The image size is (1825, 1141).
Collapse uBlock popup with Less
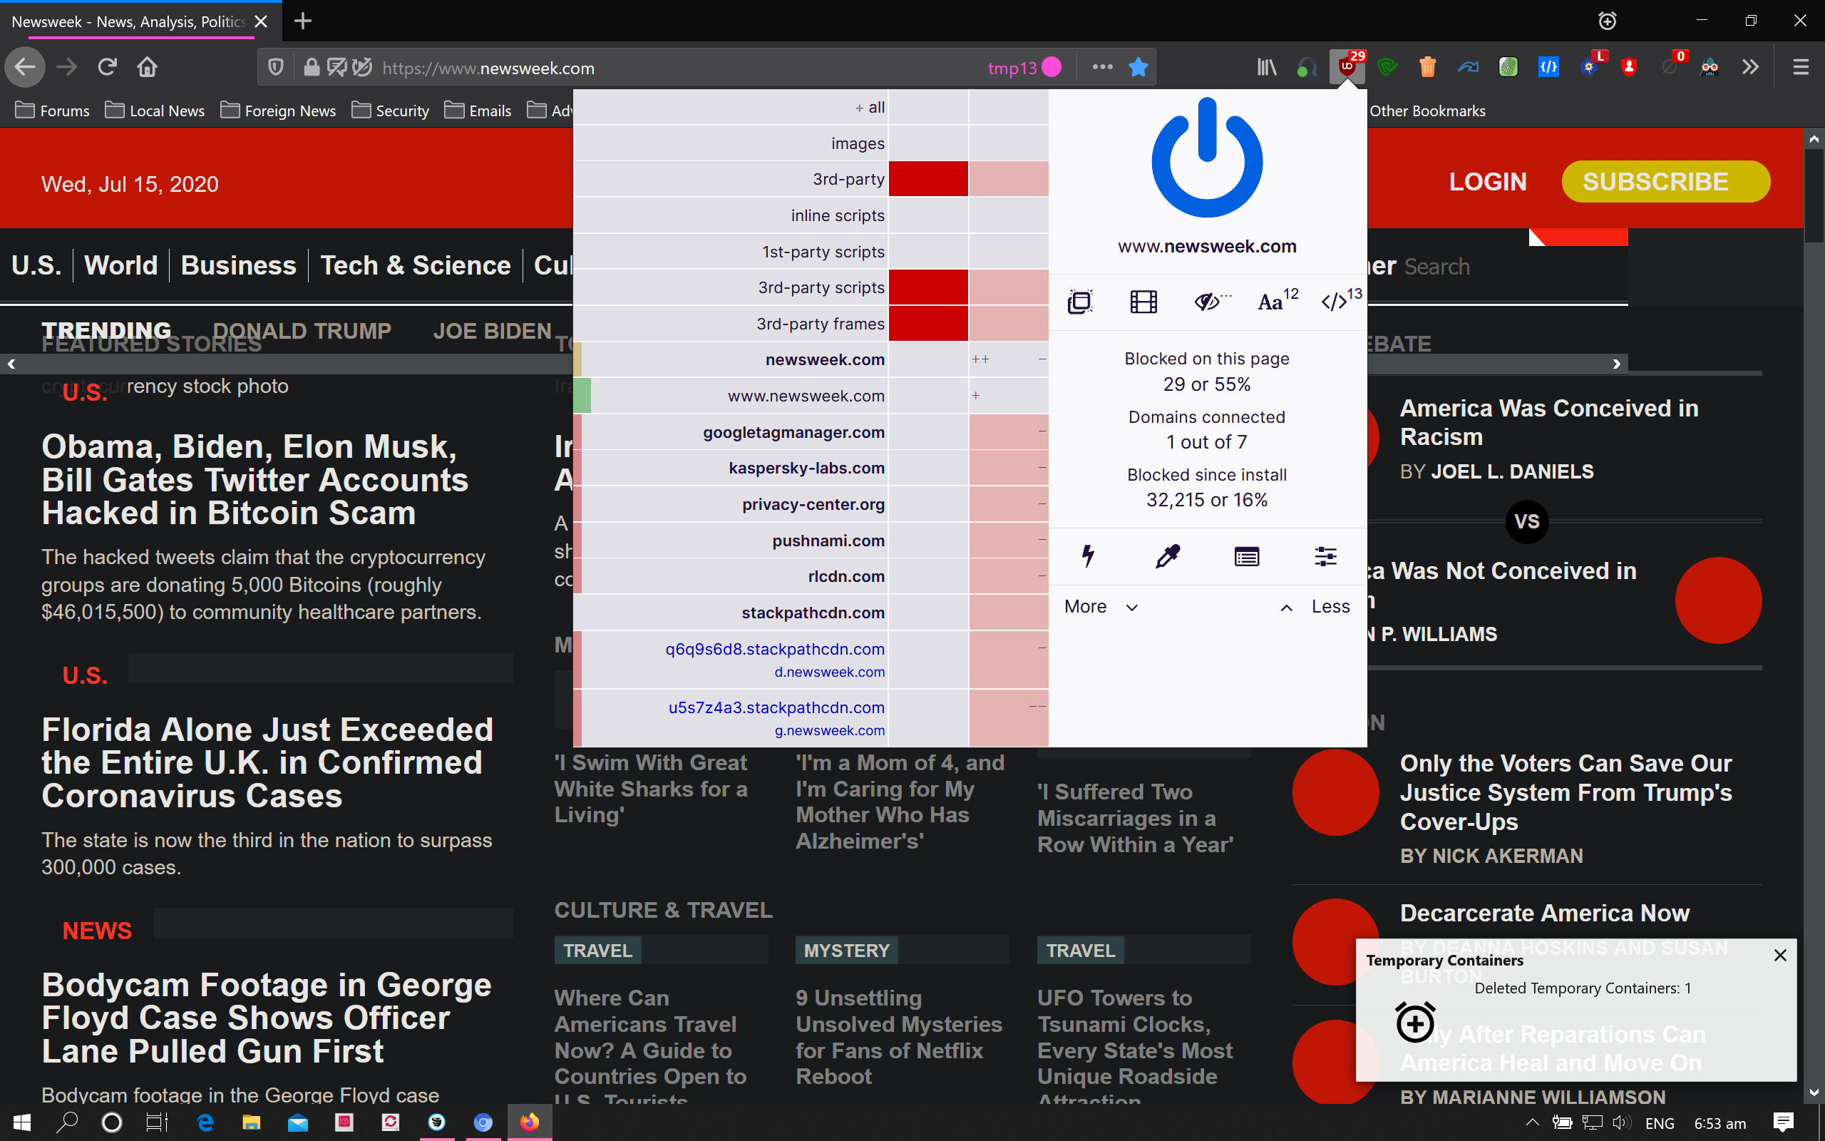[x=1315, y=607]
